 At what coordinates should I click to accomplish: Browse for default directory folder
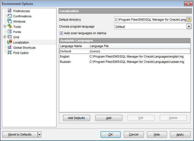coord(189,20)
